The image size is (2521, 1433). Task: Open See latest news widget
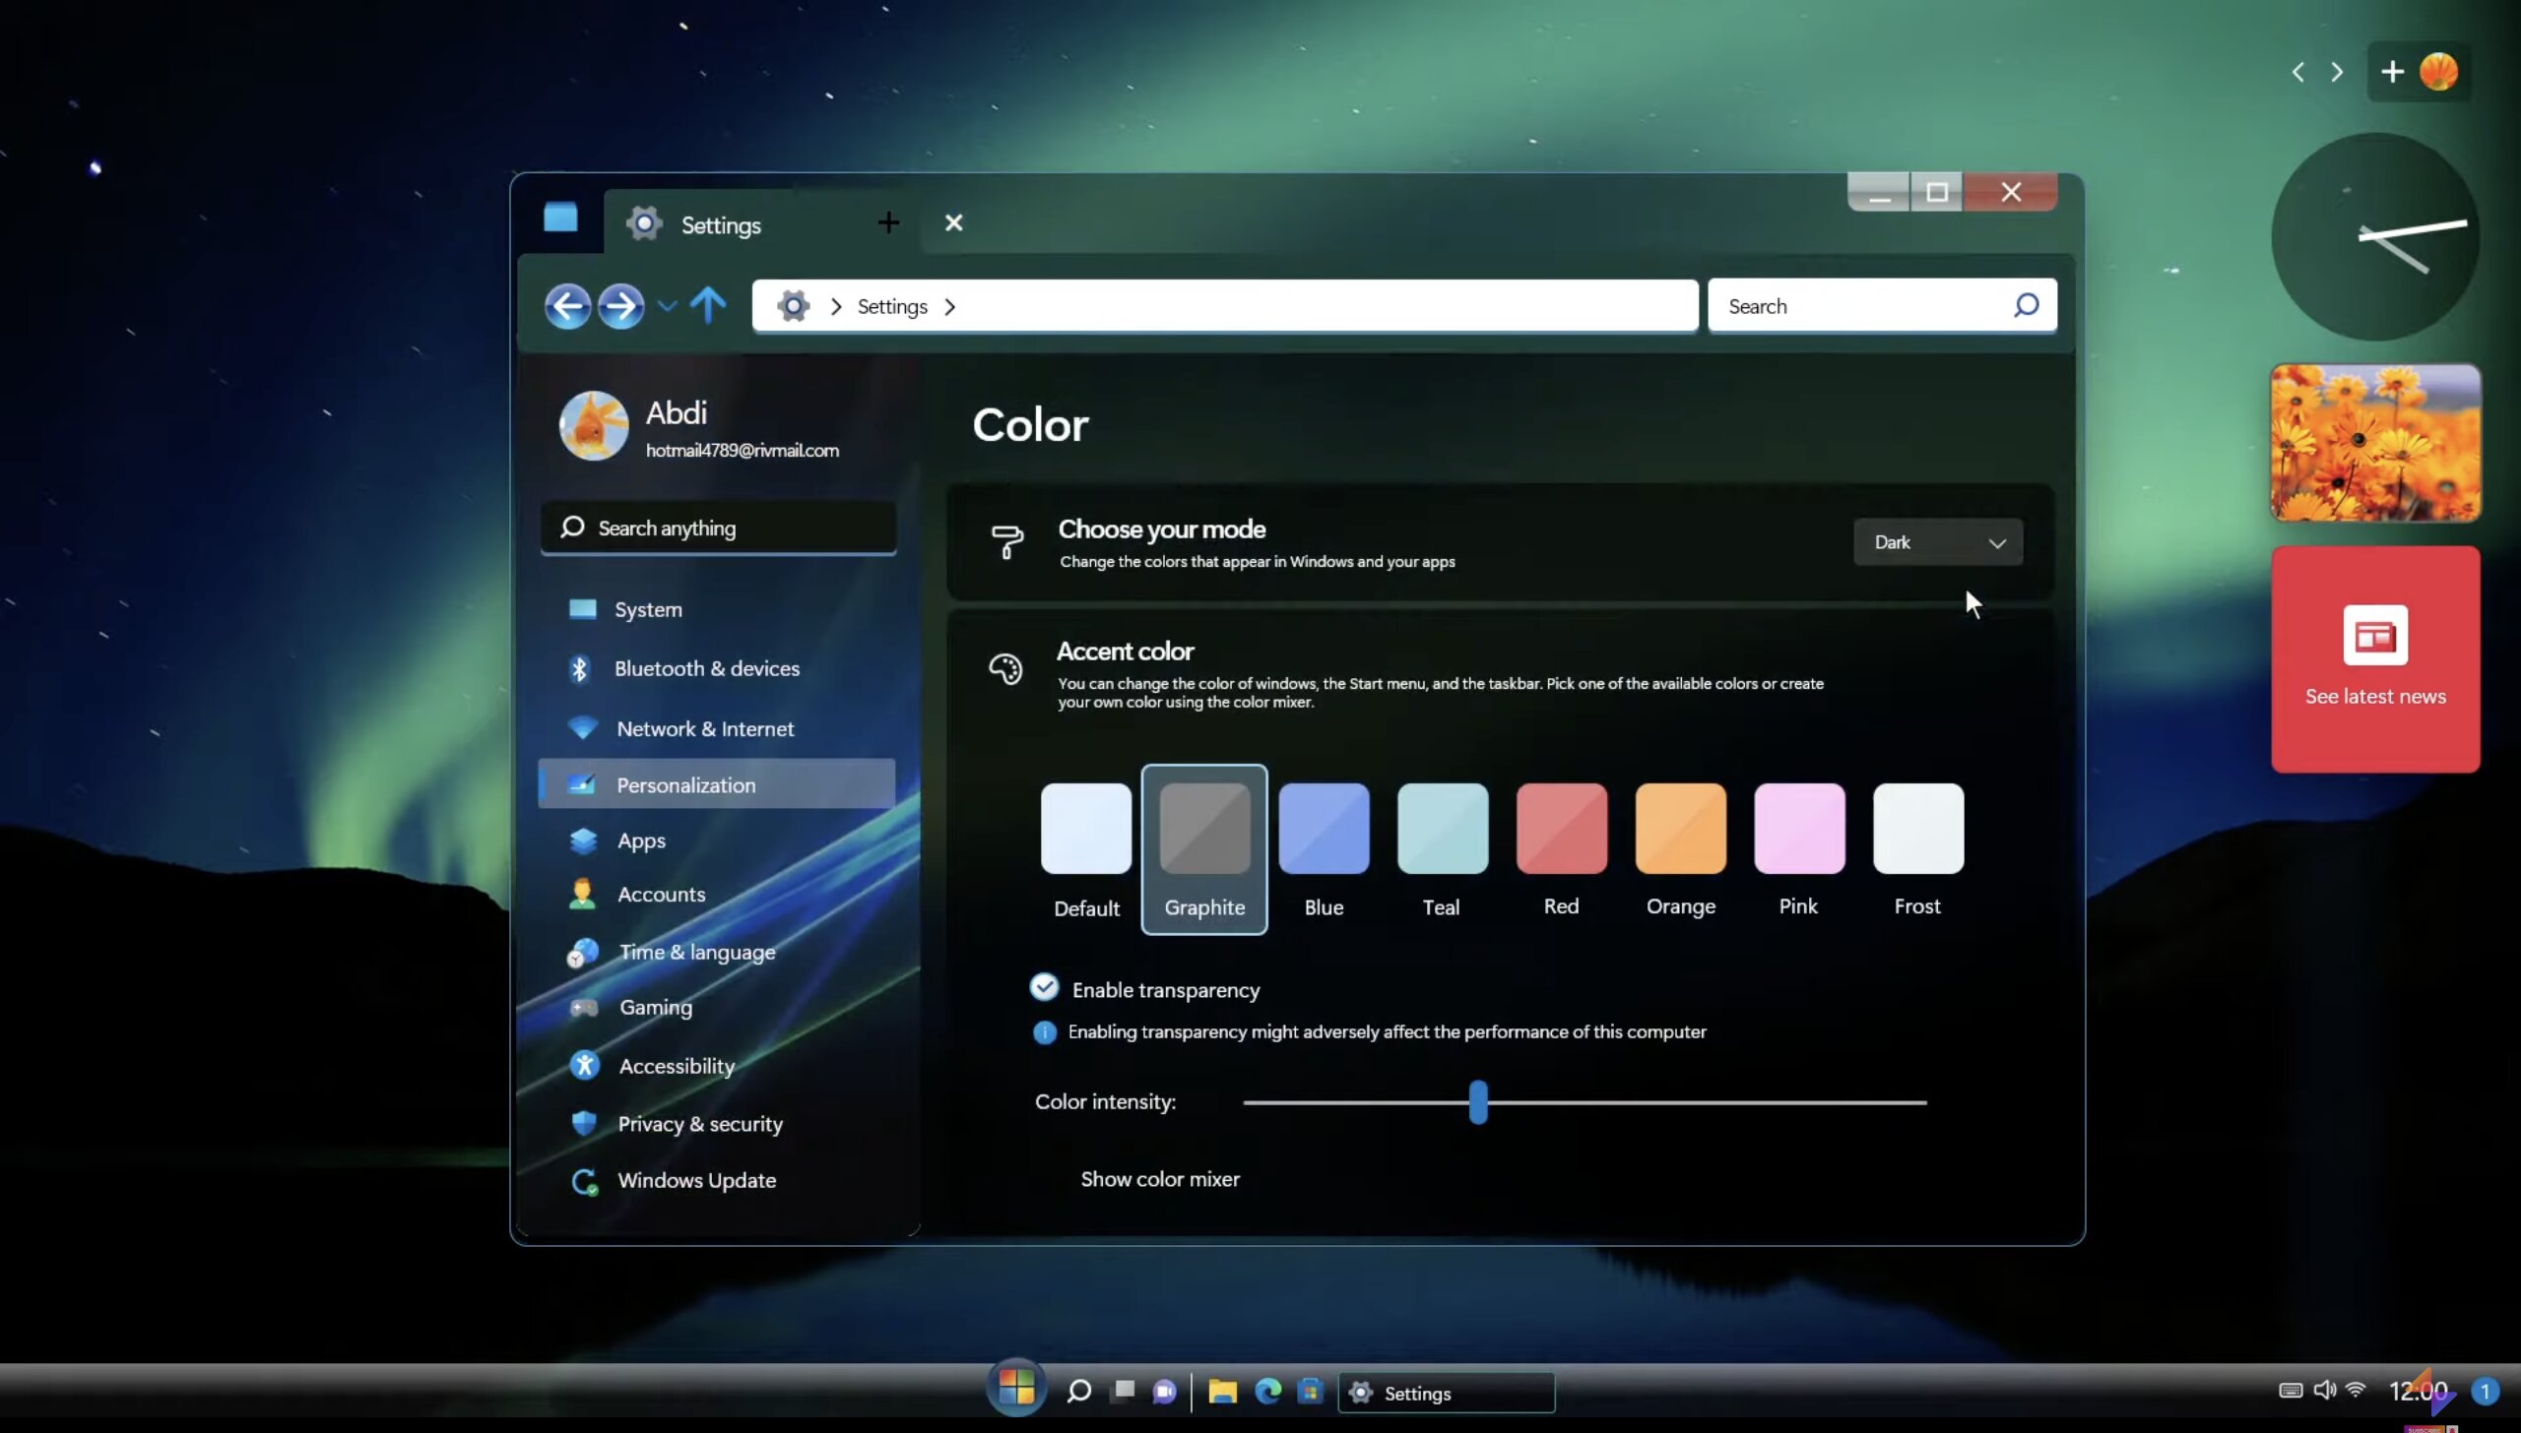click(x=2375, y=659)
